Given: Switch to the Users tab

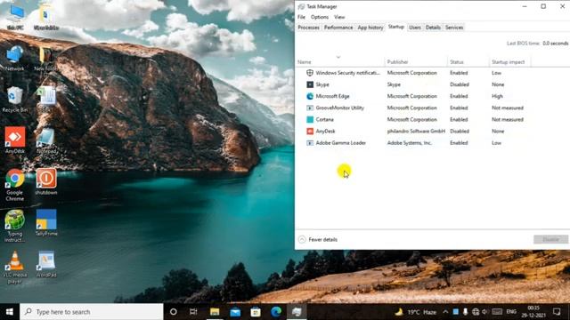Looking at the screenshot, I should (415, 28).
